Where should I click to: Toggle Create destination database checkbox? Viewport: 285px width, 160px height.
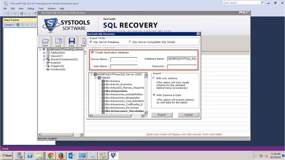pos(93,52)
